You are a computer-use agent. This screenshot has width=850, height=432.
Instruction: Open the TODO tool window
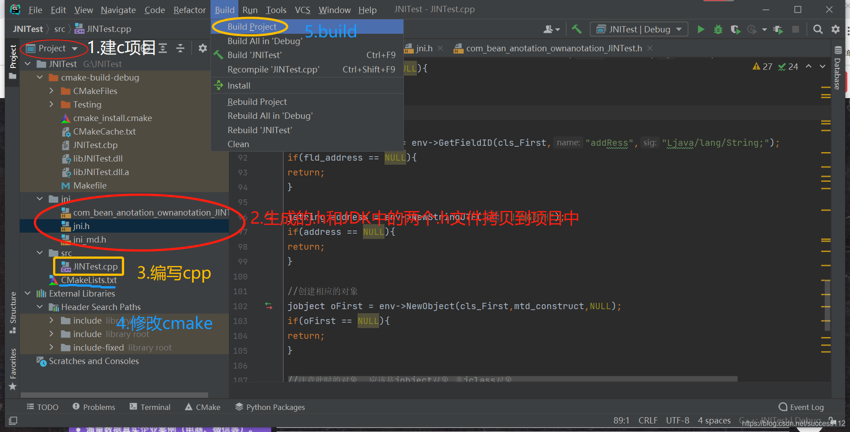point(43,407)
